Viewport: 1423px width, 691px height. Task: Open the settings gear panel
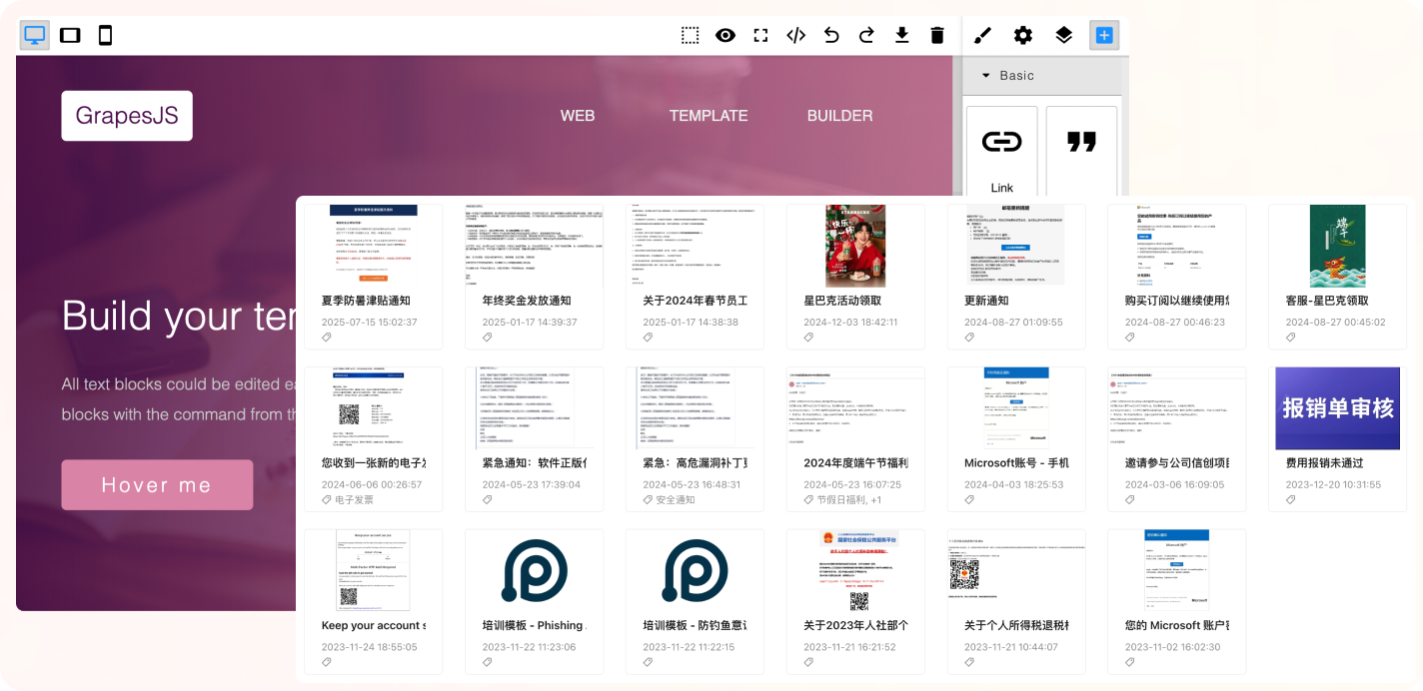(1022, 36)
